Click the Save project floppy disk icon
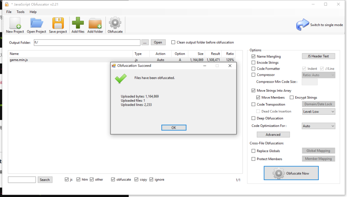347x197 pixels. tap(58, 23)
